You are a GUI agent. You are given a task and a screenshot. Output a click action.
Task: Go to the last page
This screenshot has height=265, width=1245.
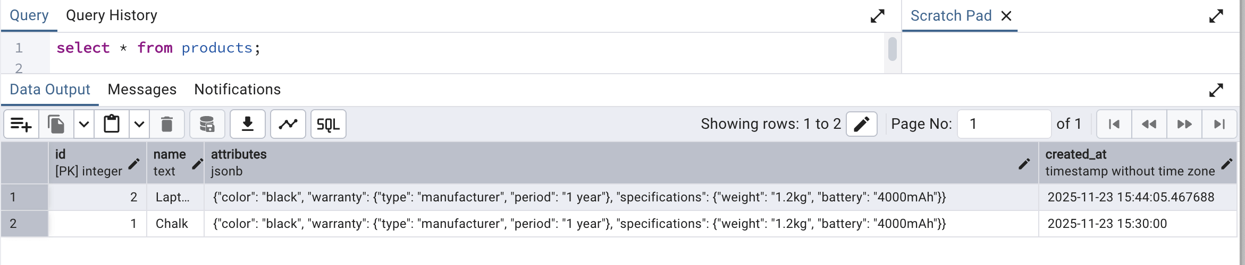(x=1219, y=124)
